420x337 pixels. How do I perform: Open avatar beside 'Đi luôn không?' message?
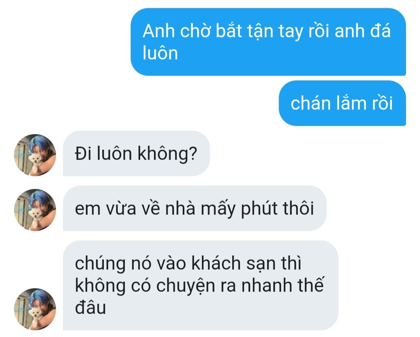[35, 155]
